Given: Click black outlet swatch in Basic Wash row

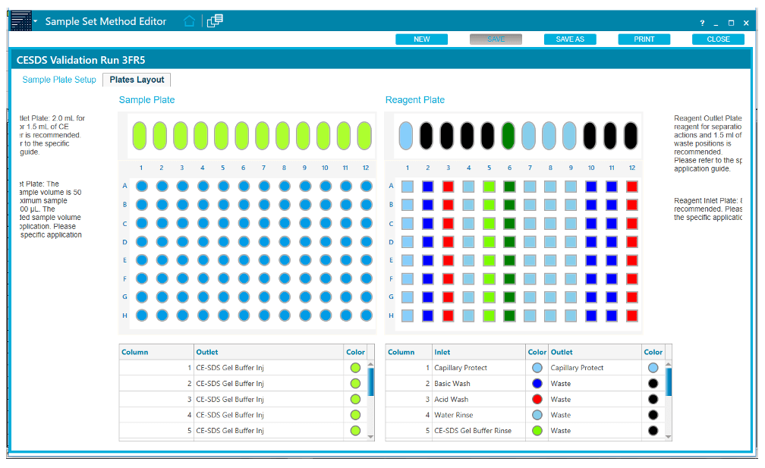Looking at the screenshot, I should 653,384.
